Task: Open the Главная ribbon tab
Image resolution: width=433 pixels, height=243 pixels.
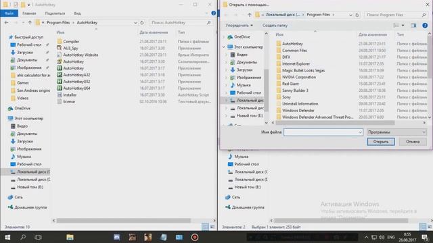Action: click(29, 13)
